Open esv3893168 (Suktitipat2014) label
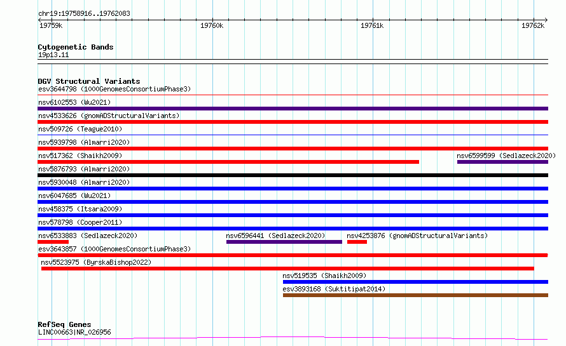Screen dimensions: 566x346 pyautogui.click(x=334, y=289)
